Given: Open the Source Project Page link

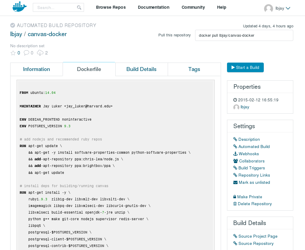Looking at the screenshot, I should click(x=258, y=236).
